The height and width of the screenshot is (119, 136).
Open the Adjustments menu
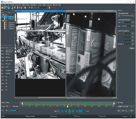[x=18, y=5]
